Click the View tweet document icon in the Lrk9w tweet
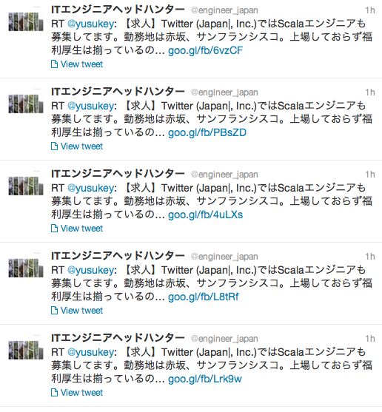Viewport: 382px width, 412px height. (x=54, y=392)
